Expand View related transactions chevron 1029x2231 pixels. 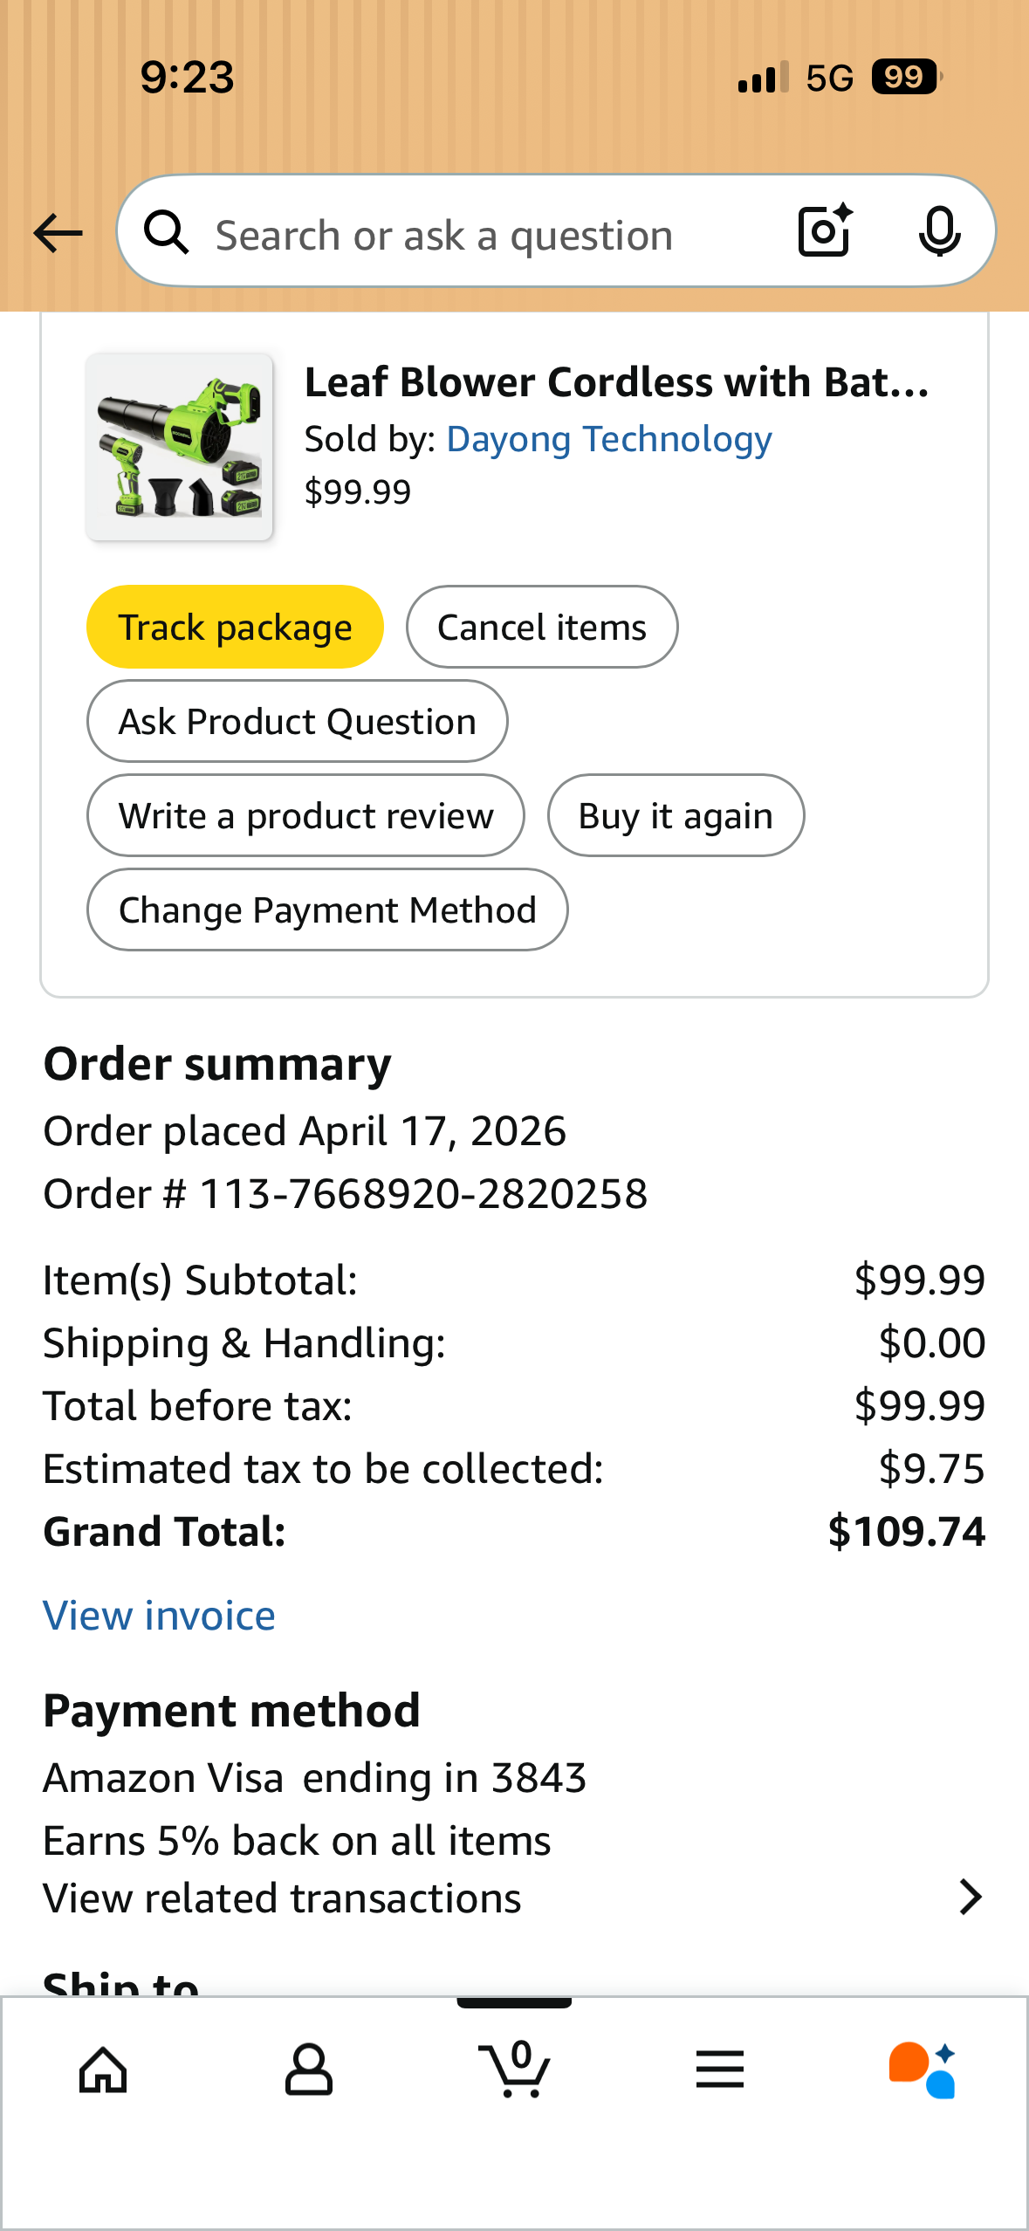click(x=970, y=1898)
